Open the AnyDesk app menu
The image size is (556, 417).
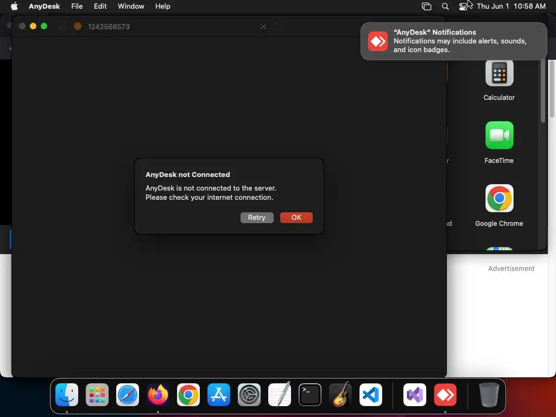click(45, 6)
